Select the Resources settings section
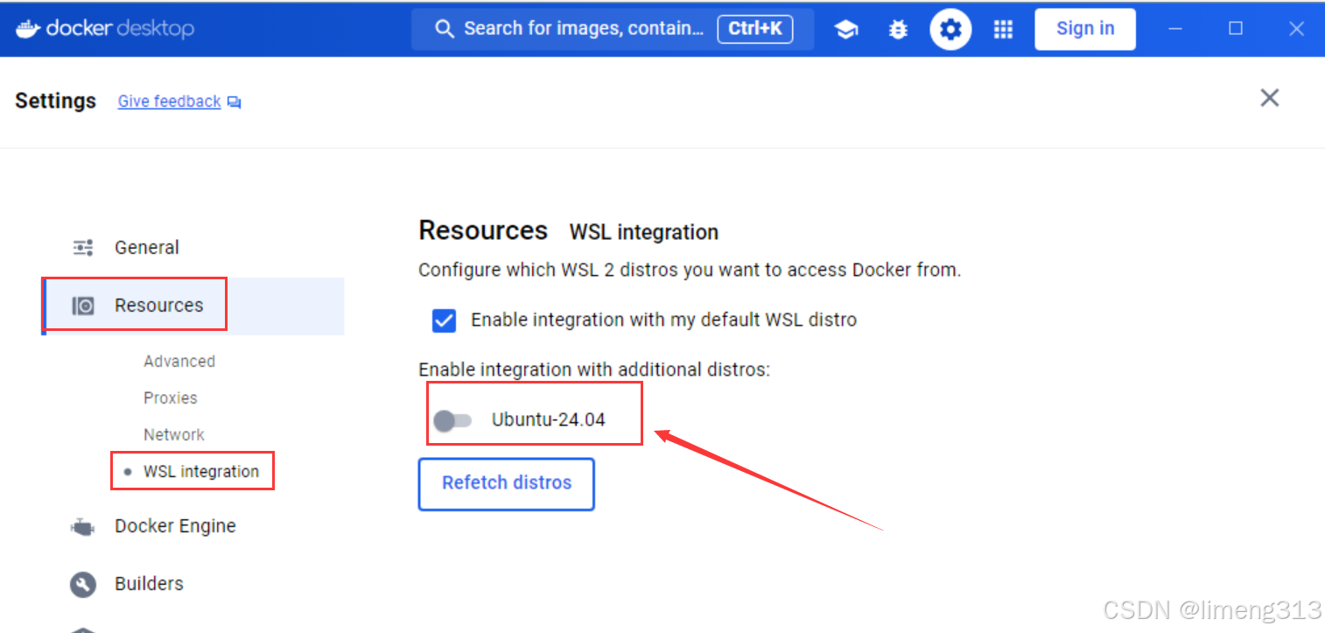Image resolution: width=1325 pixels, height=633 pixels. 193,306
